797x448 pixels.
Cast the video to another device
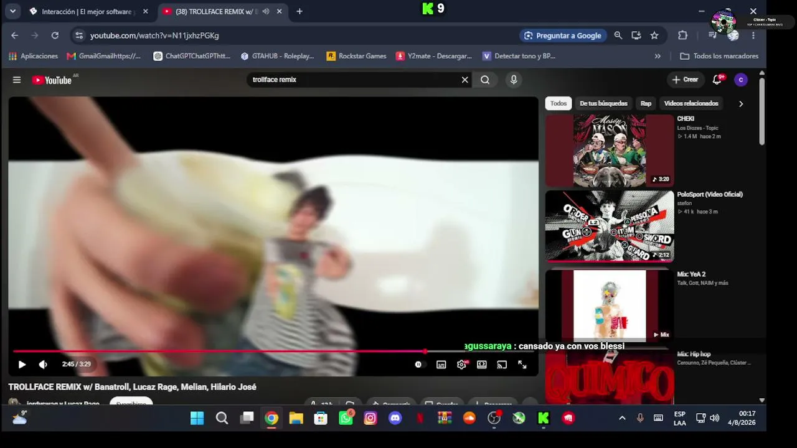pos(502,365)
